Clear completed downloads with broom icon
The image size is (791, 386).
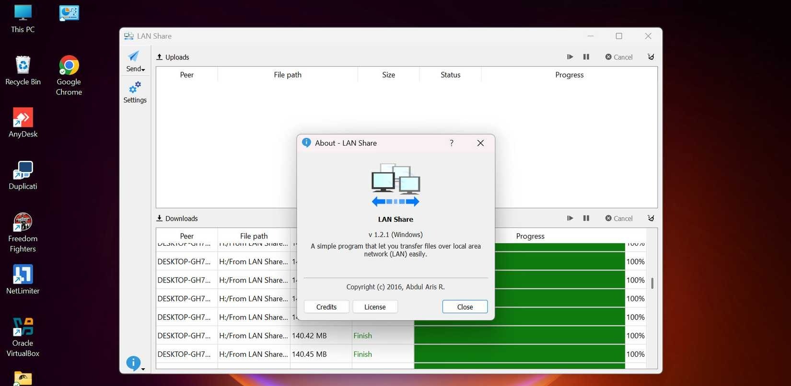(x=651, y=218)
